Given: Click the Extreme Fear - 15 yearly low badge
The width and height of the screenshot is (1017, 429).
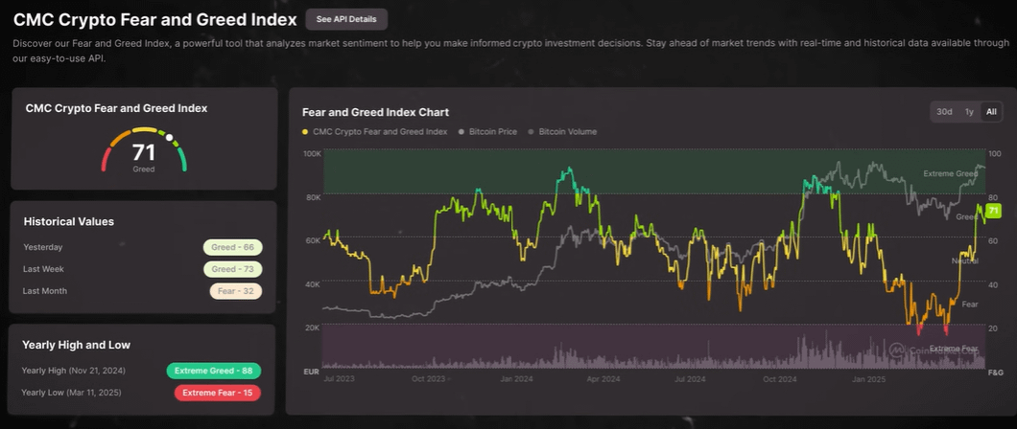Looking at the screenshot, I should [x=217, y=393].
